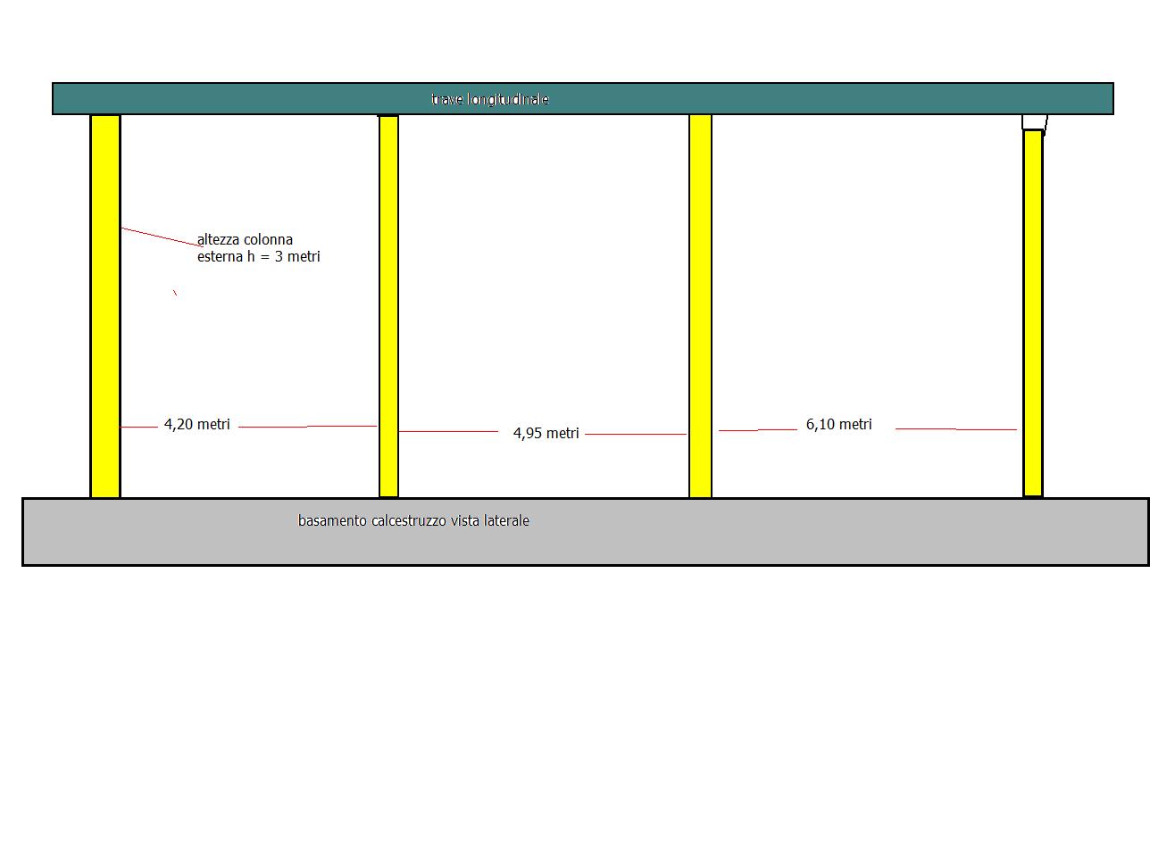Click the small red mark below the height label

pos(175,292)
